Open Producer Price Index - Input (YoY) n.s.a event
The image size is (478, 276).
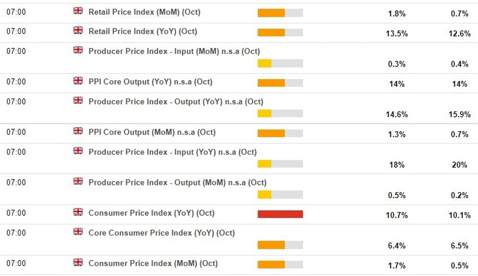coord(172,152)
